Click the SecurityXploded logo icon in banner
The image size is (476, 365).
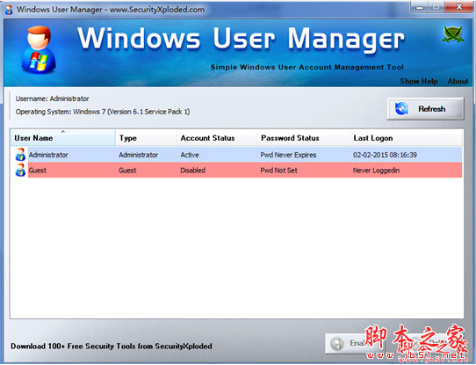453,34
